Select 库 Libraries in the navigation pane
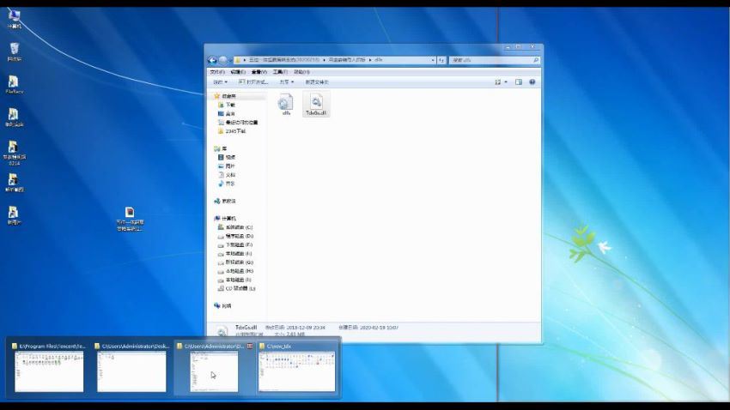Image resolution: width=730 pixels, height=410 pixels. (220, 148)
